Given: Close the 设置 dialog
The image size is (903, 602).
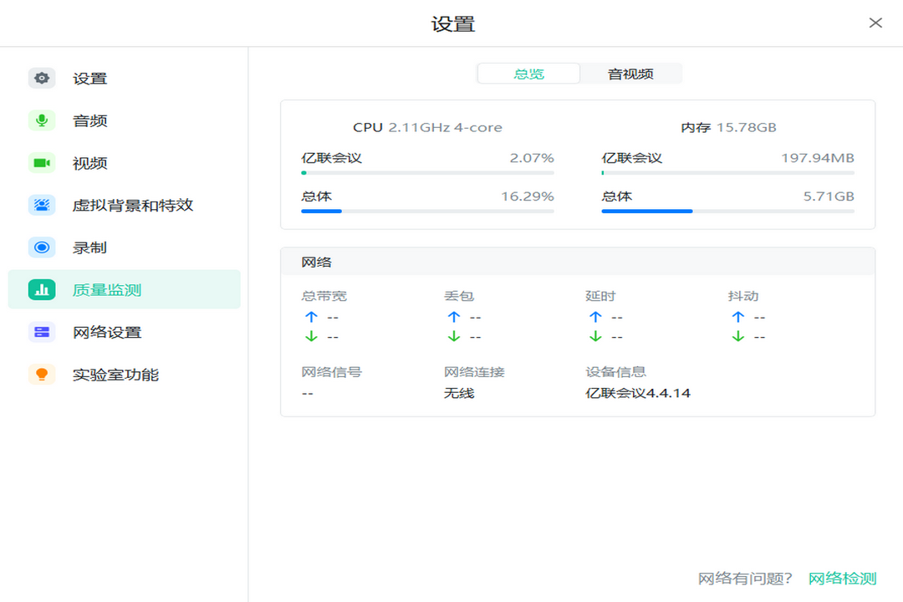Looking at the screenshot, I should coord(875,23).
